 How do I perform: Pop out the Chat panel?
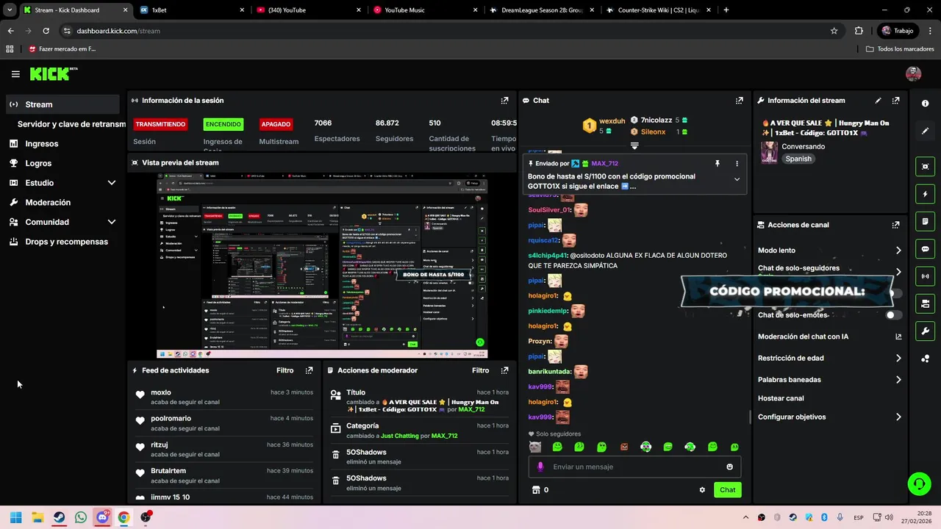(x=739, y=101)
